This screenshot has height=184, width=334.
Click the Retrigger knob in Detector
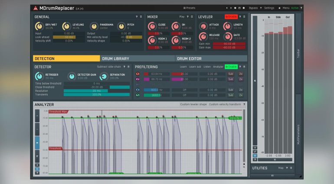pos(39,77)
